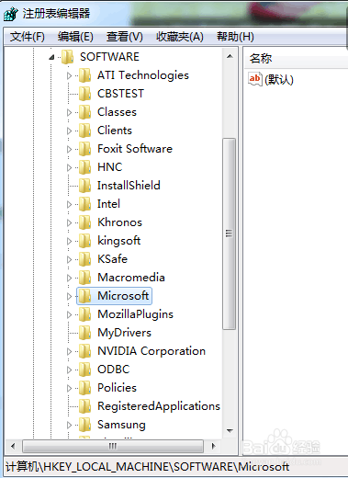Click the InstallShield folder icon
Screen dimensions: 348x478
[x=84, y=186]
